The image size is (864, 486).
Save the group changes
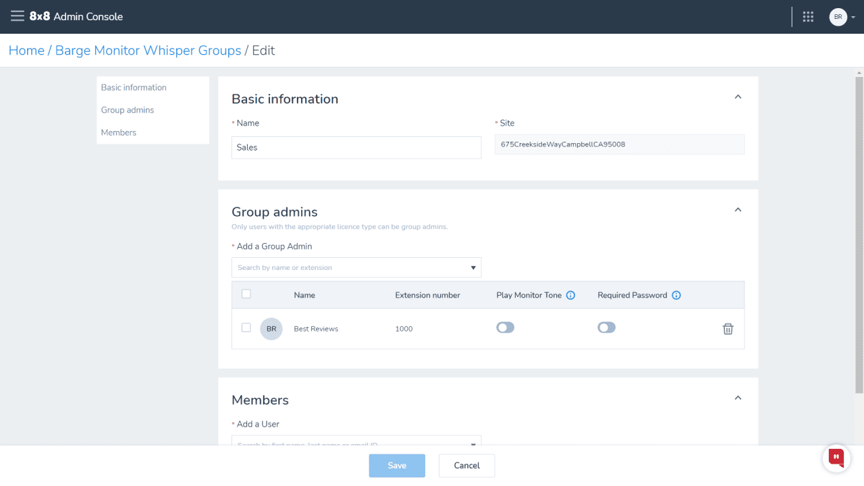pyautogui.click(x=397, y=465)
